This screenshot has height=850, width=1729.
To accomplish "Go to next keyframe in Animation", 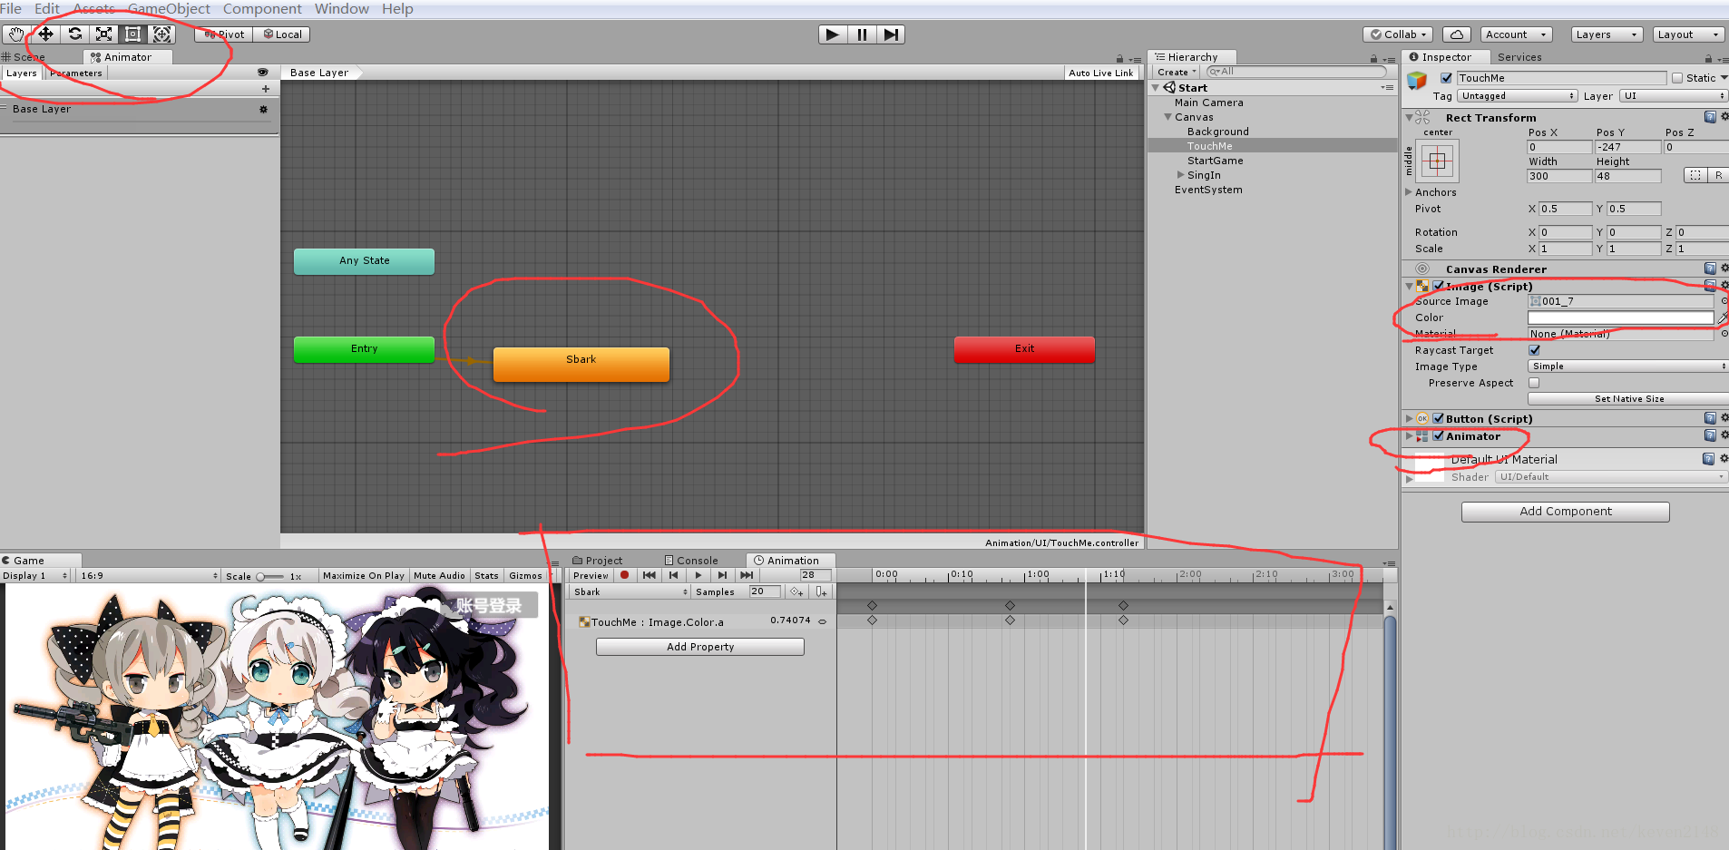I will 722,575.
